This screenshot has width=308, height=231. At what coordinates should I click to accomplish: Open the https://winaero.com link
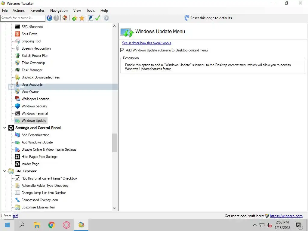pyautogui.click(x=286, y=216)
